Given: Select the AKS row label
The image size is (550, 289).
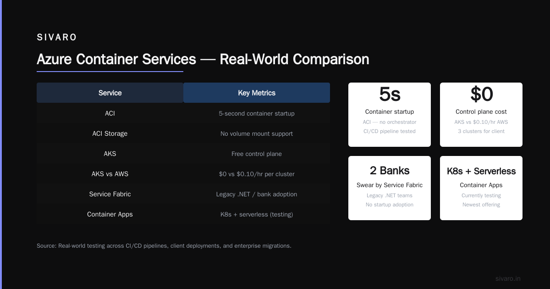Looking at the screenshot, I should [110, 154].
